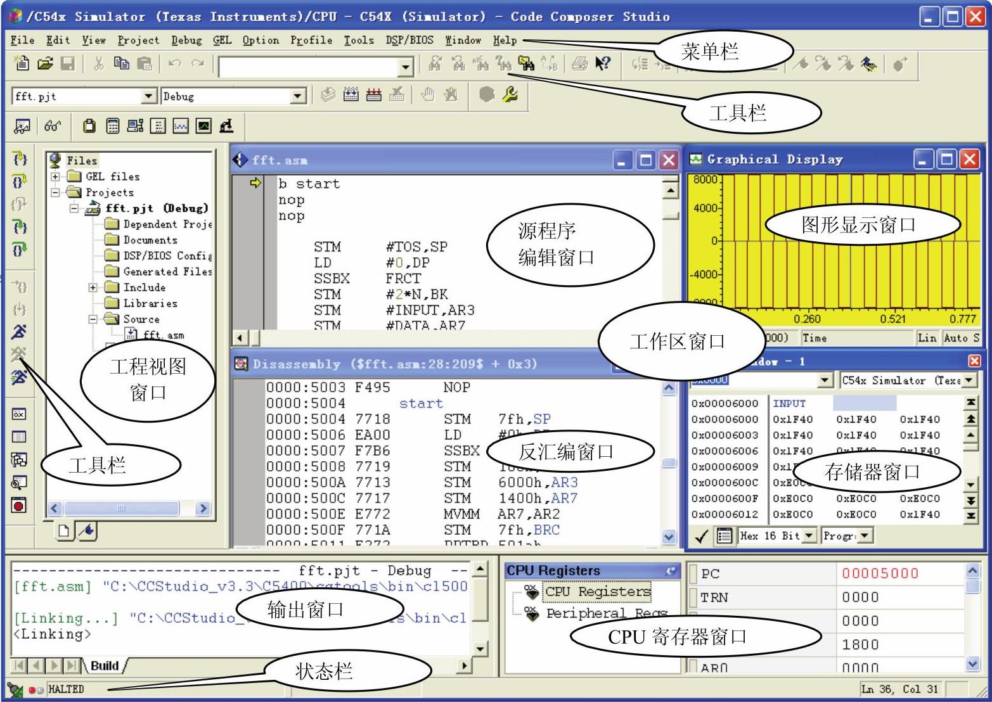The image size is (992, 702).
Task: Run the program with the running-man icon
Action: (19, 331)
